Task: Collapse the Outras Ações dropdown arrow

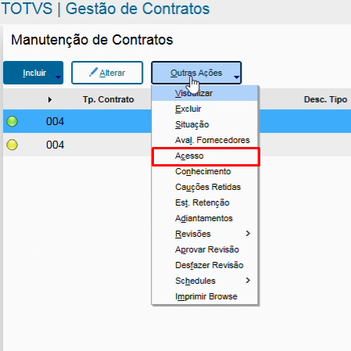Action: point(237,77)
